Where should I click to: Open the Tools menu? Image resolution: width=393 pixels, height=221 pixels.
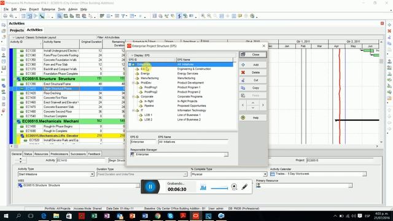point(61,9)
